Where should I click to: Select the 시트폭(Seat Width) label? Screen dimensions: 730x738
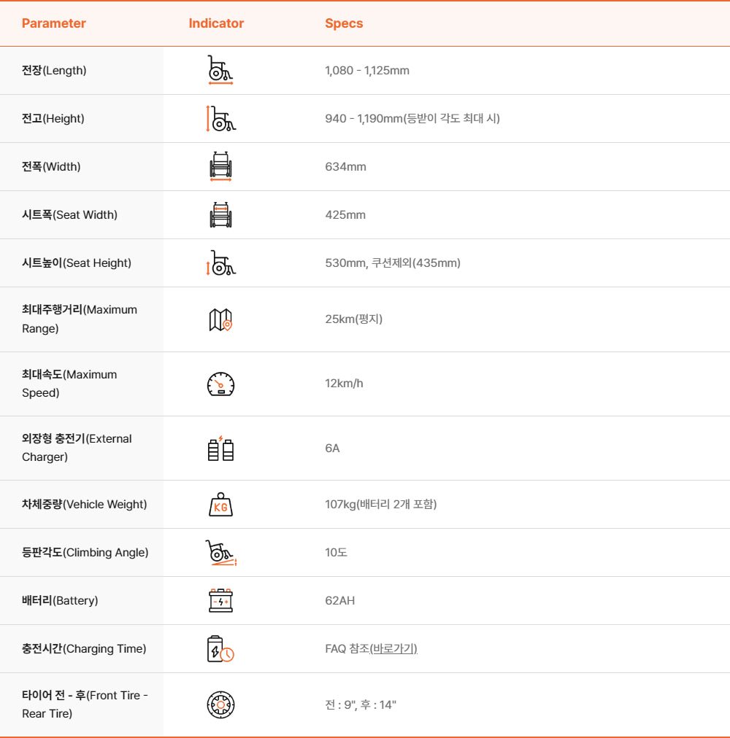[x=70, y=214]
